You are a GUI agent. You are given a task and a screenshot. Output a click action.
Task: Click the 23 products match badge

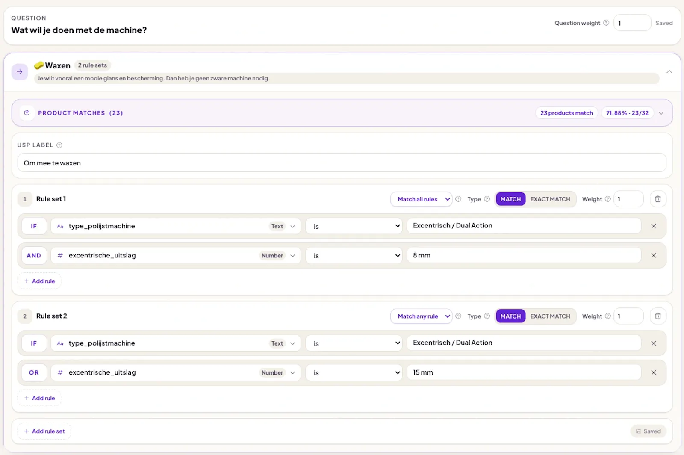pyautogui.click(x=566, y=113)
